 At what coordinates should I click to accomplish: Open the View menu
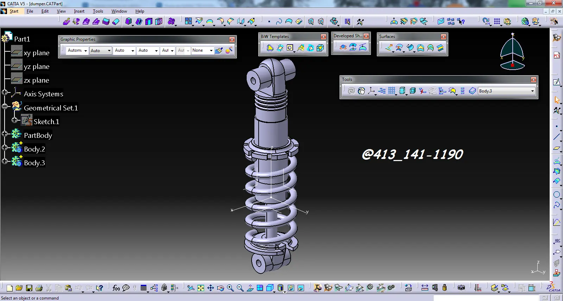61,11
